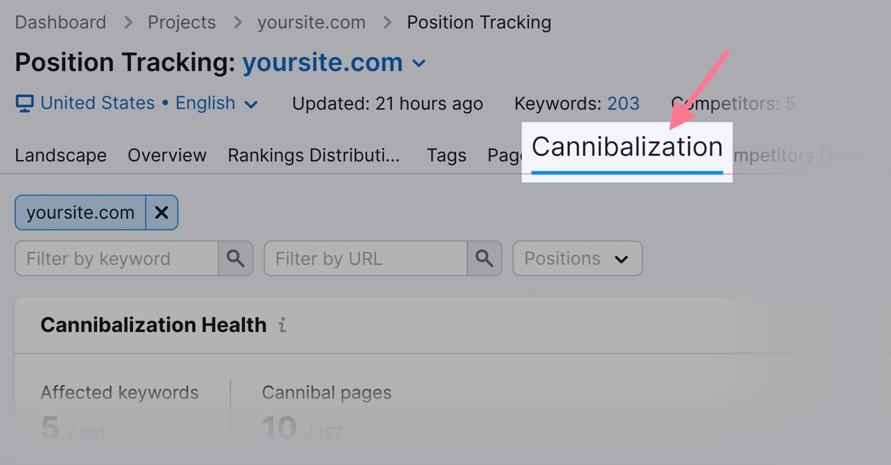This screenshot has width=891, height=465.
Task: Select the Cannibalization tab
Action: [627, 147]
